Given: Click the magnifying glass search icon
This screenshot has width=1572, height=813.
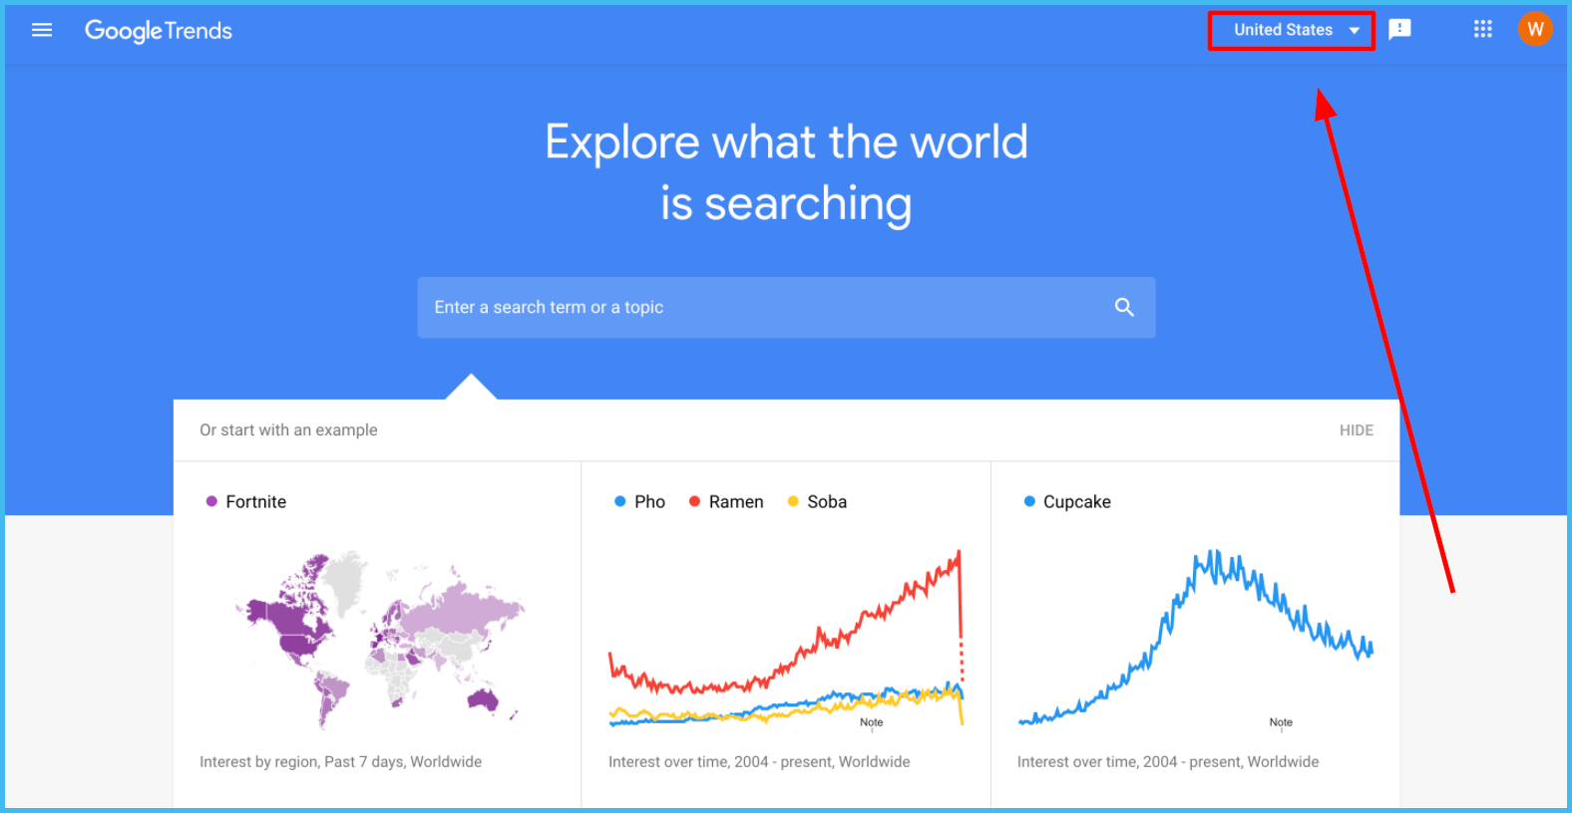Looking at the screenshot, I should coord(1124,307).
